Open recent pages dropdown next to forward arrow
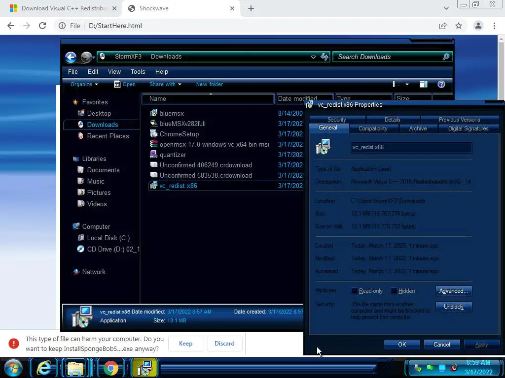 (94, 58)
